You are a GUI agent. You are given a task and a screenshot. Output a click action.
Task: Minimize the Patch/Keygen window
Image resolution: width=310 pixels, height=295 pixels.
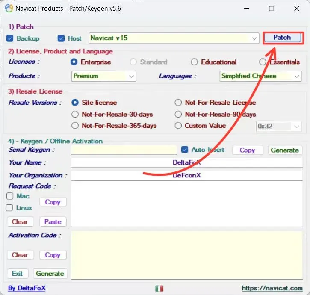click(247, 9)
